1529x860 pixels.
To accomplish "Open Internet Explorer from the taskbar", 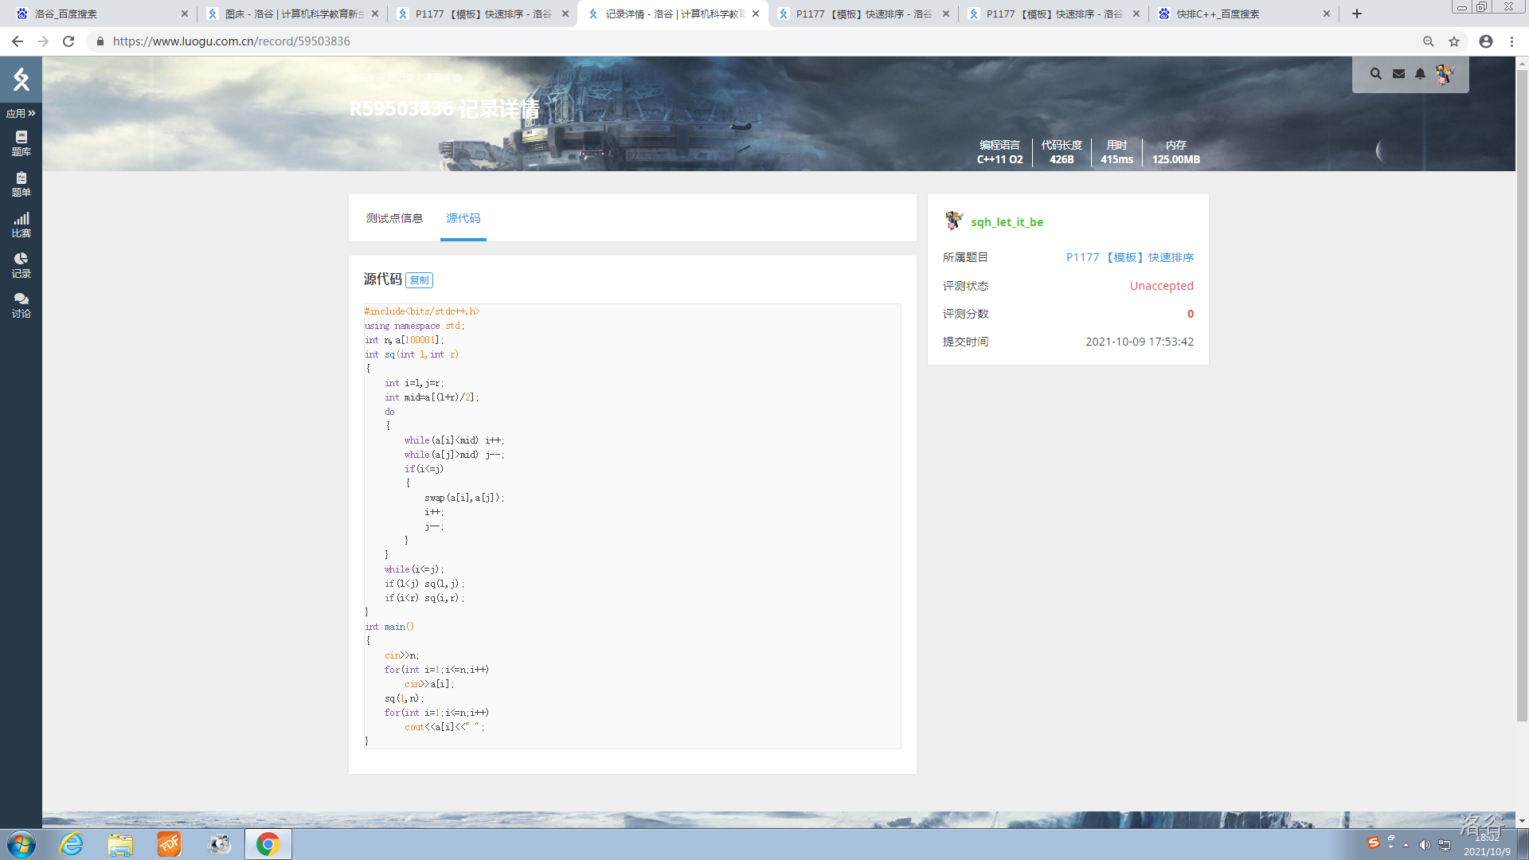I will click(x=72, y=844).
